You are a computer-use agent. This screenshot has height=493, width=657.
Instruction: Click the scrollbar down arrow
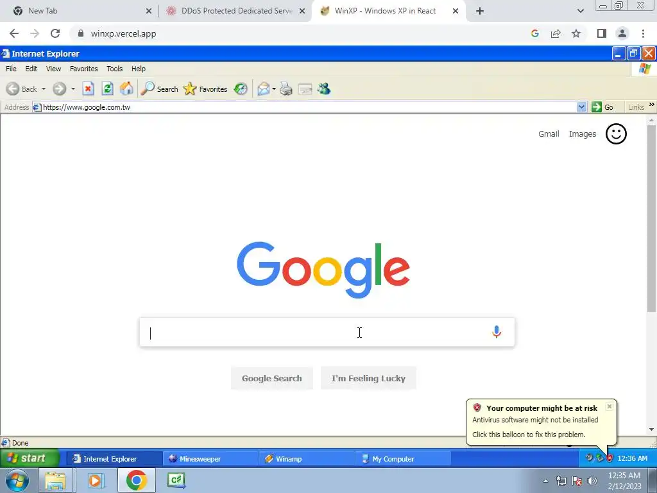(x=652, y=429)
